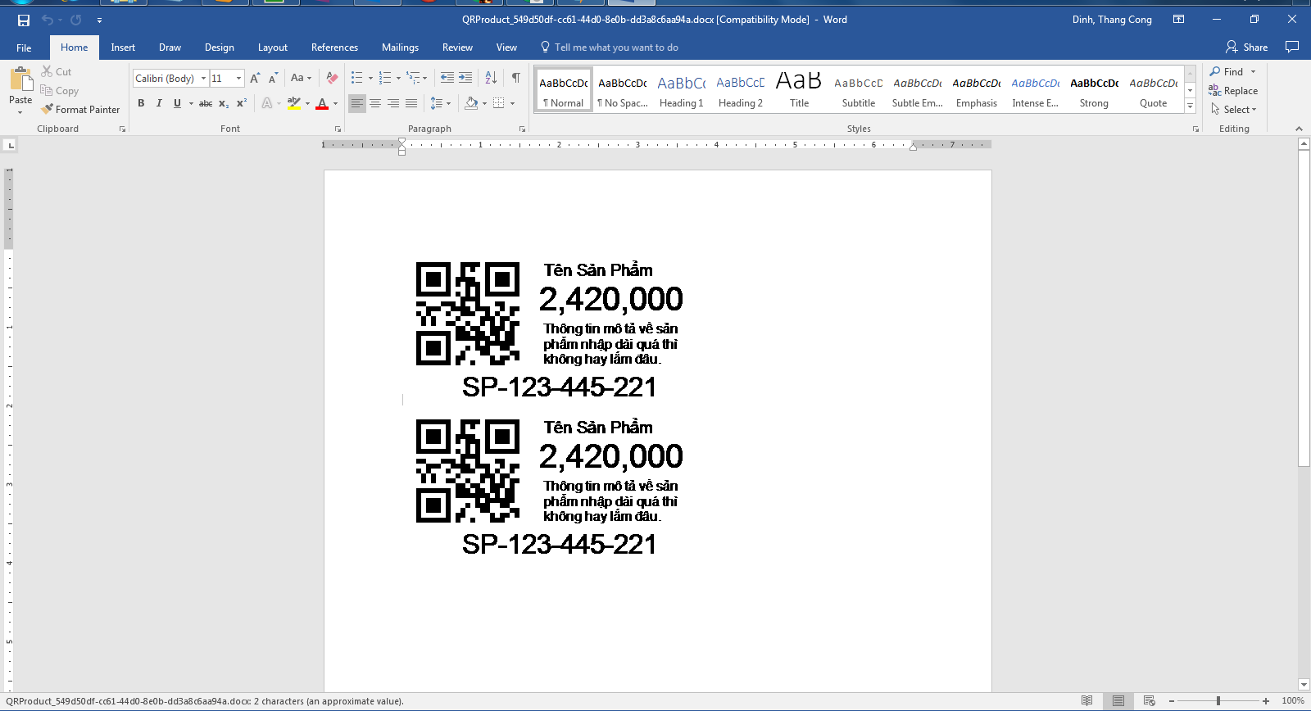Open the font size dropdown
The image size is (1311, 711).
tap(239, 79)
